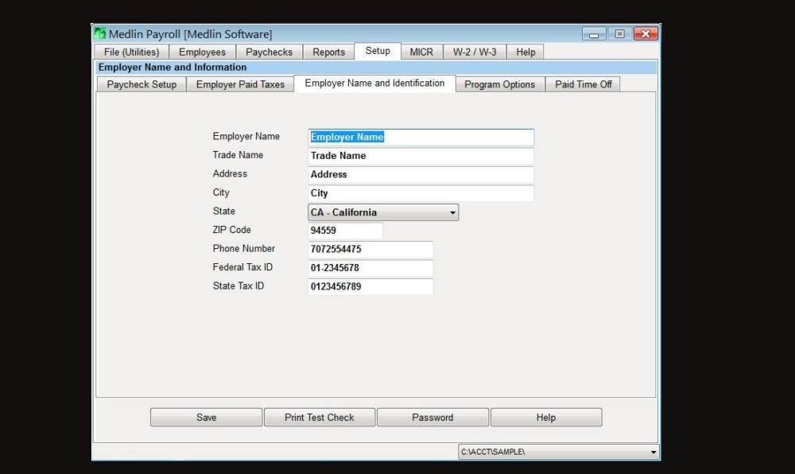Click the Print Test Check button
This screenshot has width=795, height=474.
(x=319, y=418)
